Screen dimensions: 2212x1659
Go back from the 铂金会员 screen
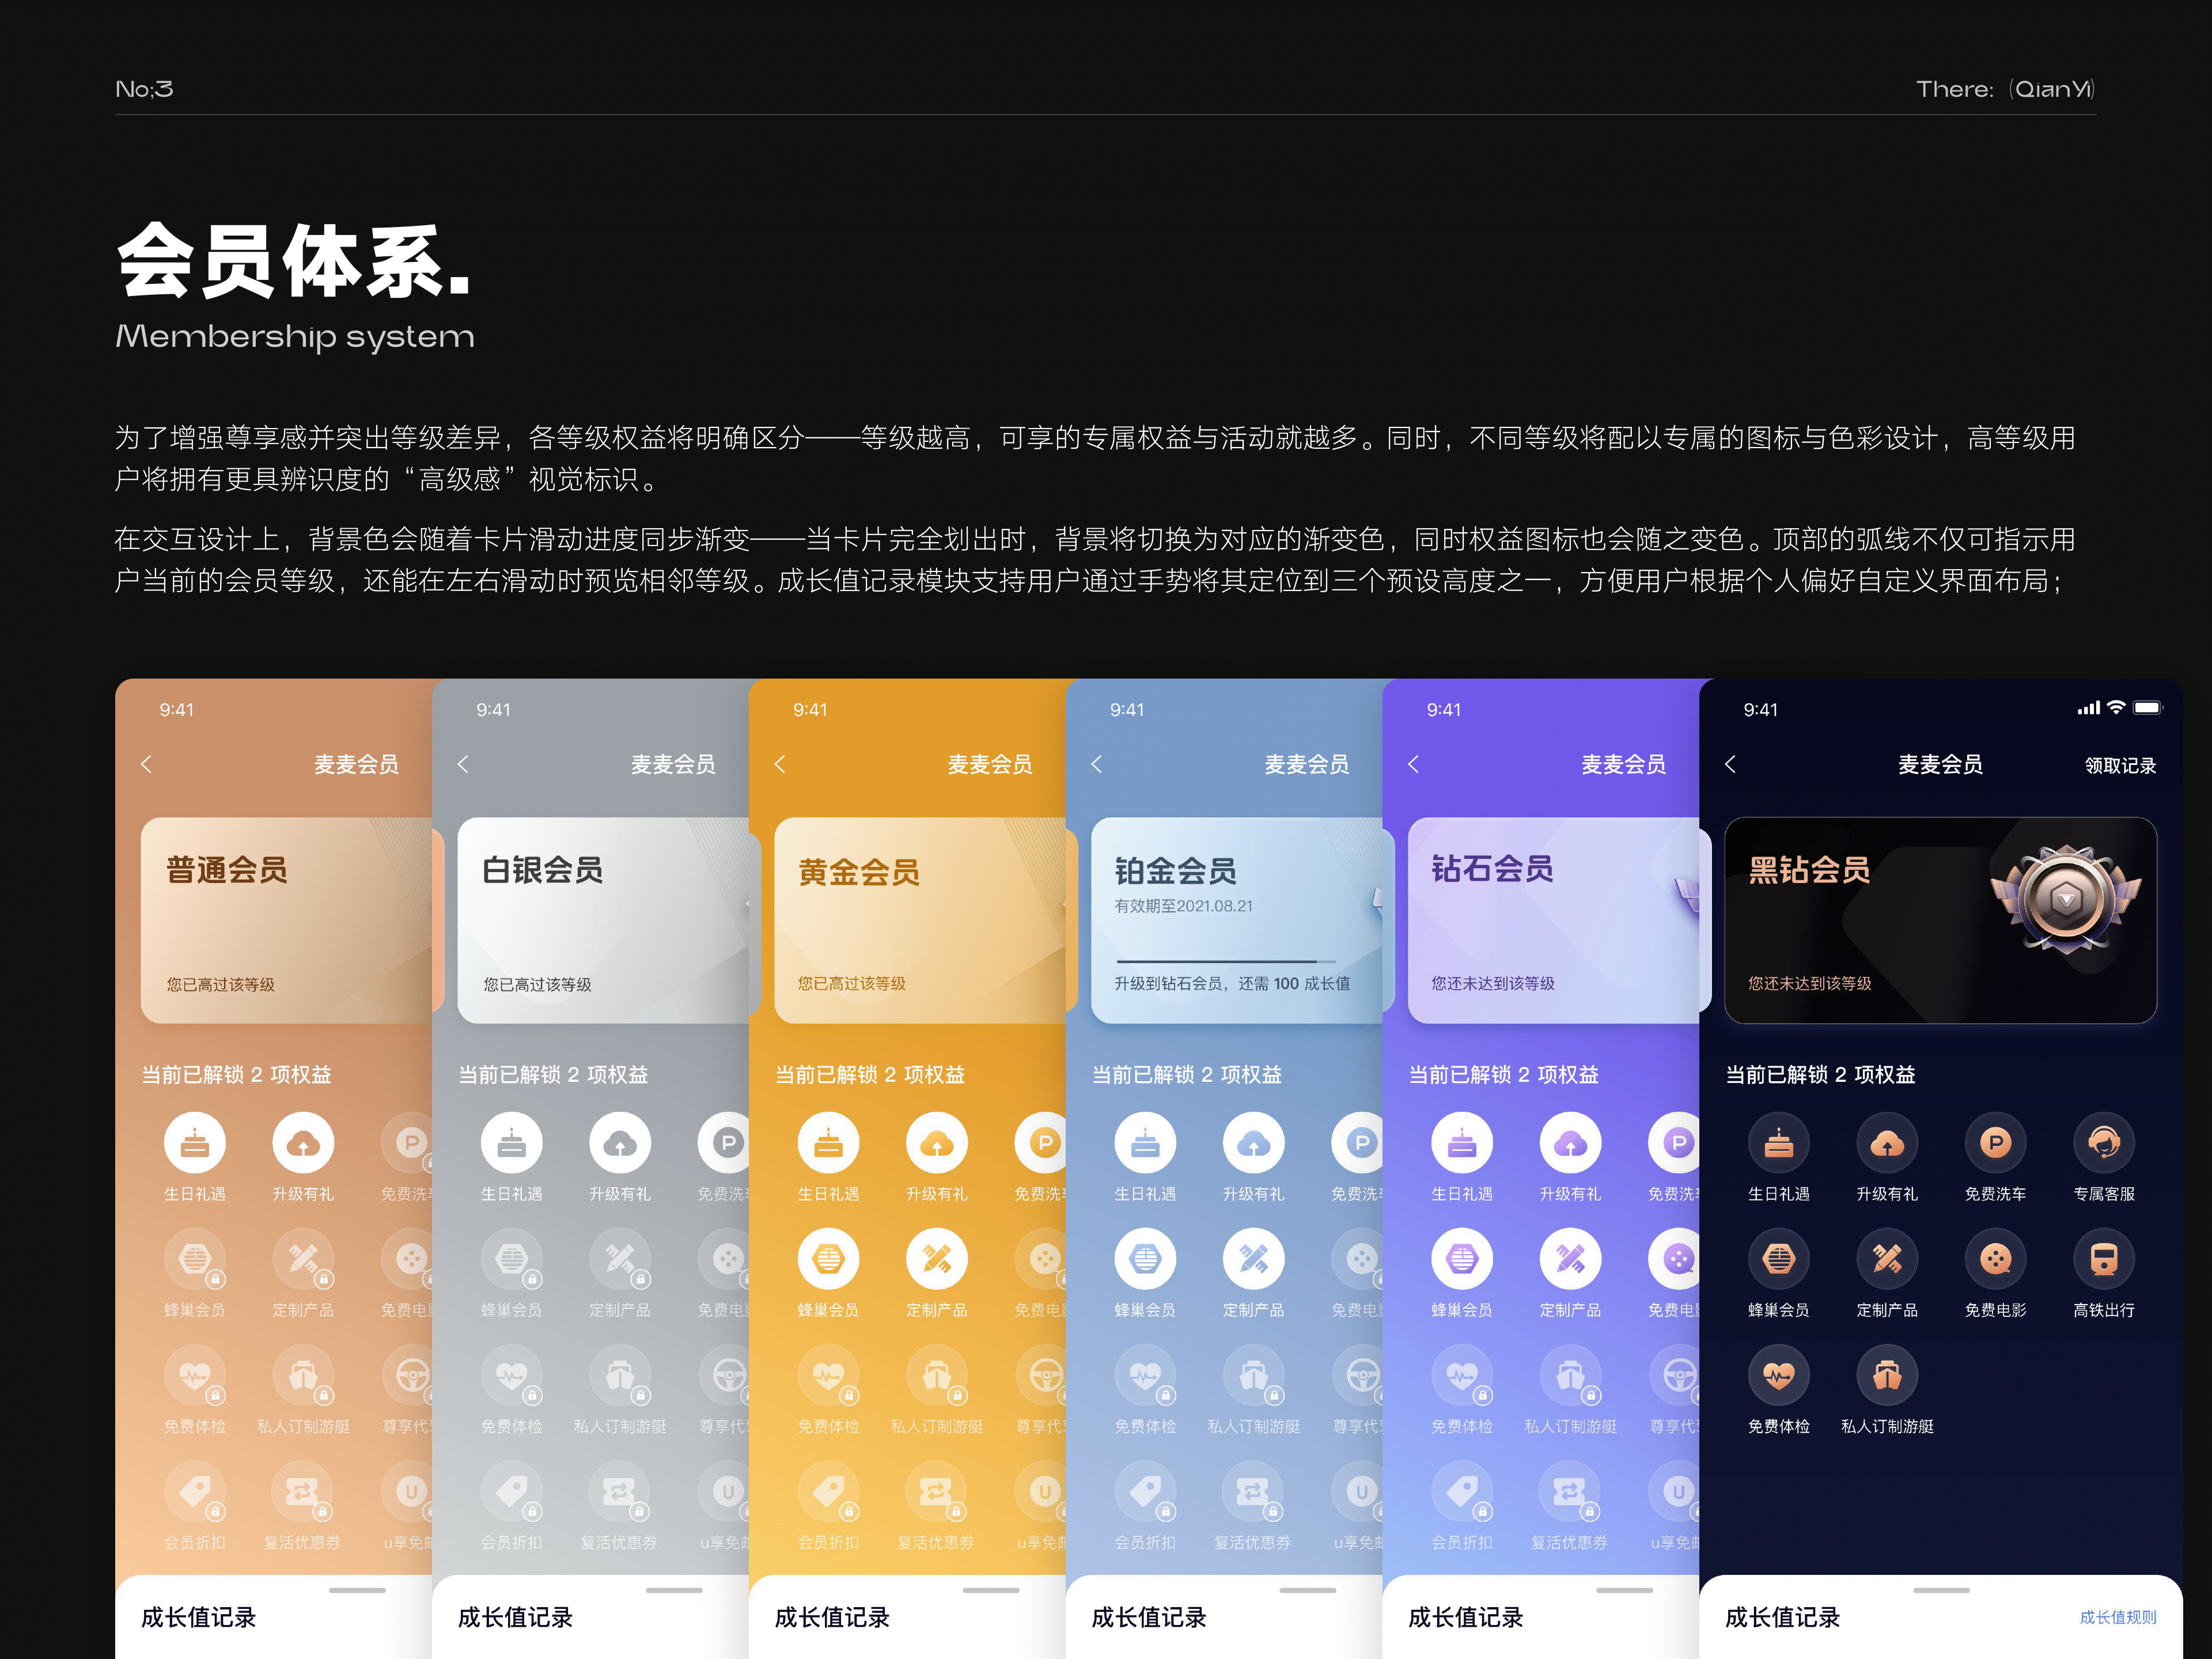click(1097, 764)
